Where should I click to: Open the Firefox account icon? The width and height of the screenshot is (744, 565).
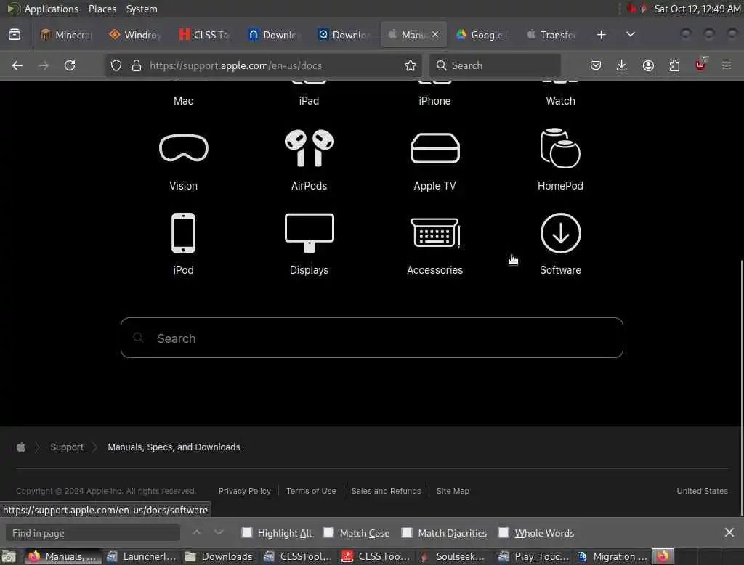(648, 65)
